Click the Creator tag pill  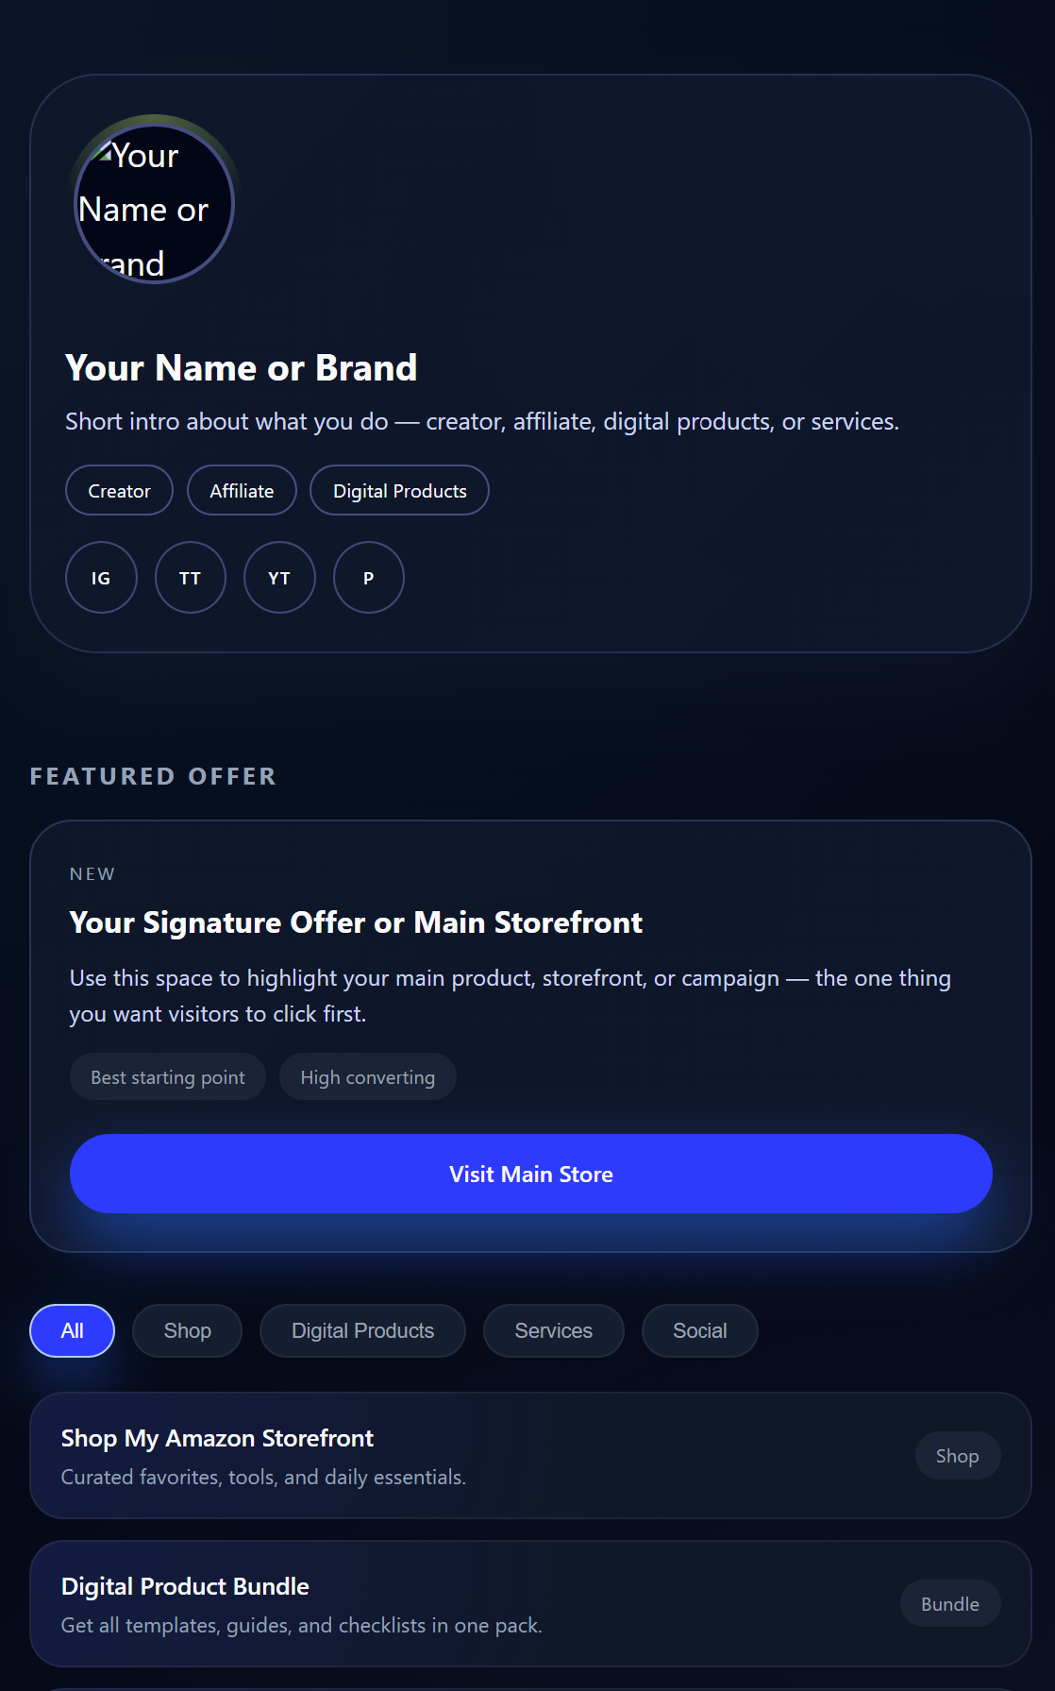coord(119,491)
